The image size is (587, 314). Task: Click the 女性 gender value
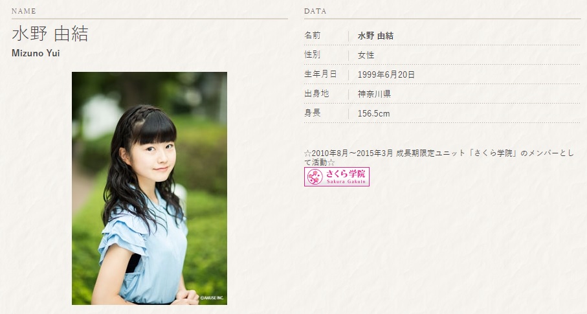(x=366, y=56)
